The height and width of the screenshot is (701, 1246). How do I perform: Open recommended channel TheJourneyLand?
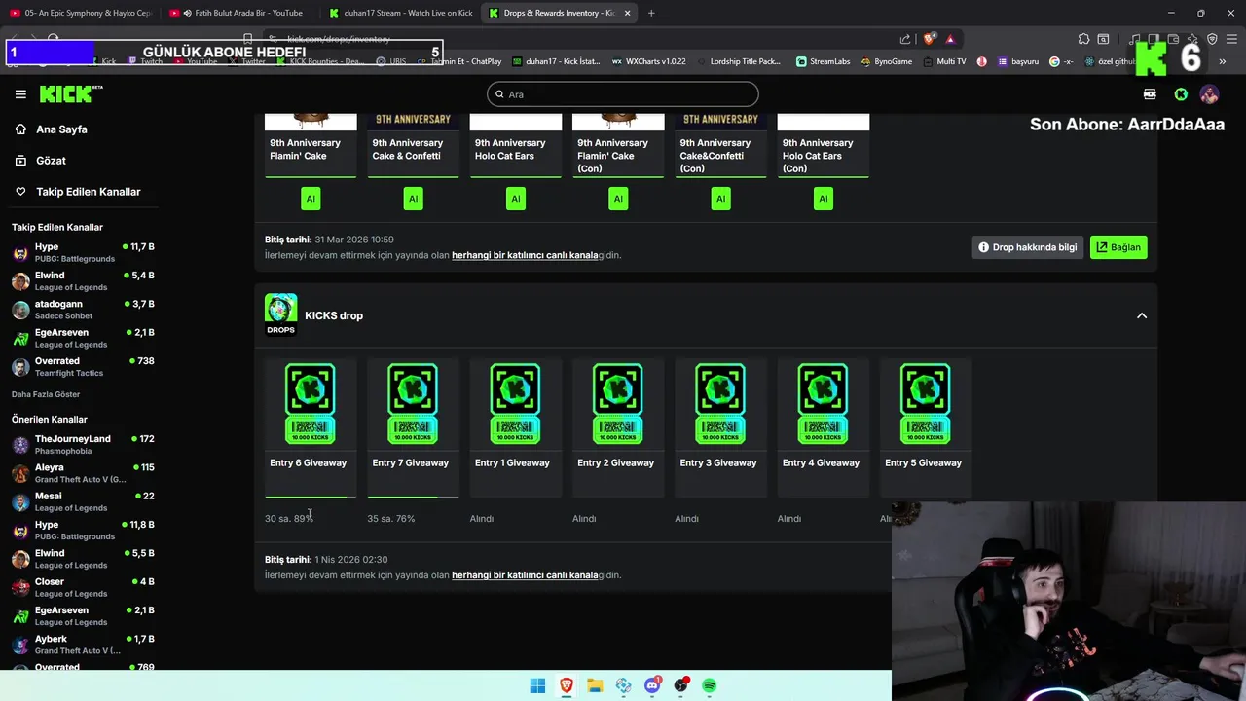83,445
